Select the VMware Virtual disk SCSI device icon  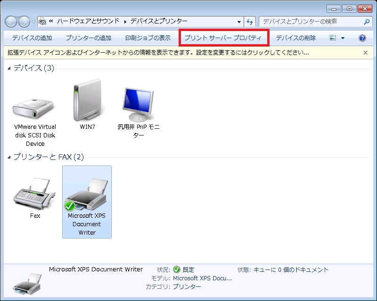click(34, 108)
